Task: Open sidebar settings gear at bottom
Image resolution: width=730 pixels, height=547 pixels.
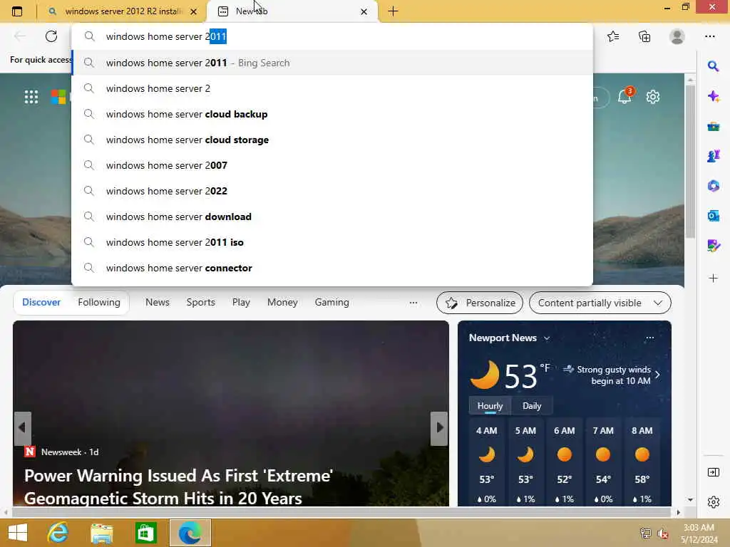Action: 713,502
